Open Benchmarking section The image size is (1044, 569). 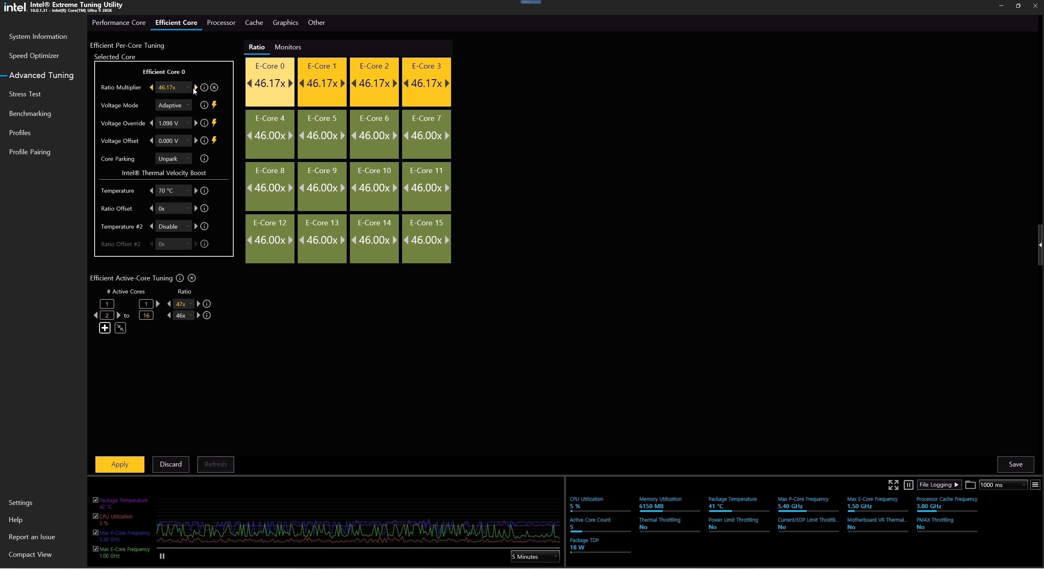pos(30,113)
